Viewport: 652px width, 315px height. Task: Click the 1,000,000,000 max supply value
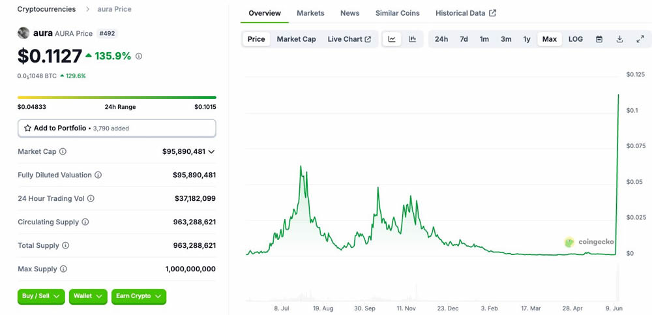(x=190, y=269)
